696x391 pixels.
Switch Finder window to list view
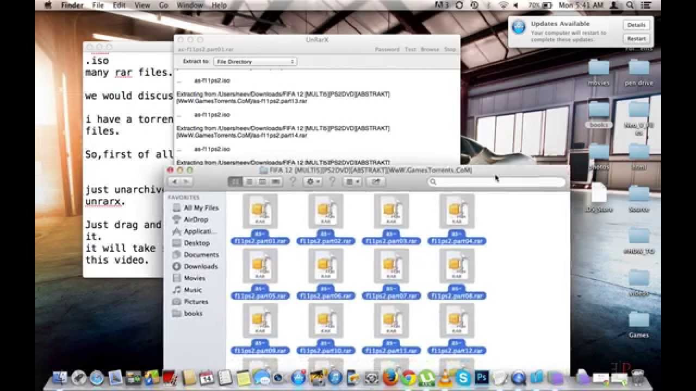point(249,181)
